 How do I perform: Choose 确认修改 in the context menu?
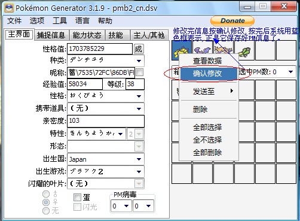[209, 74]
